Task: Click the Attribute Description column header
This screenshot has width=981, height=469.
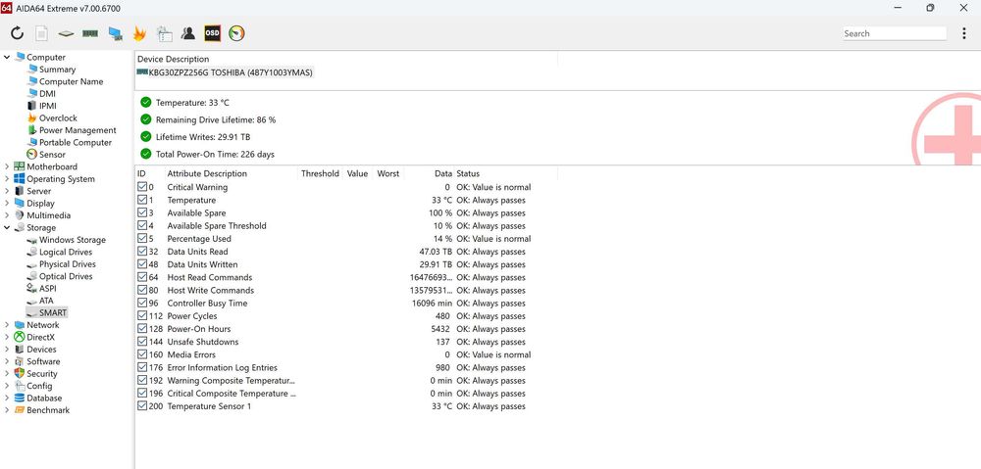Action: tap(207, 173)
